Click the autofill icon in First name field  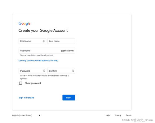(x=44, y=41)
